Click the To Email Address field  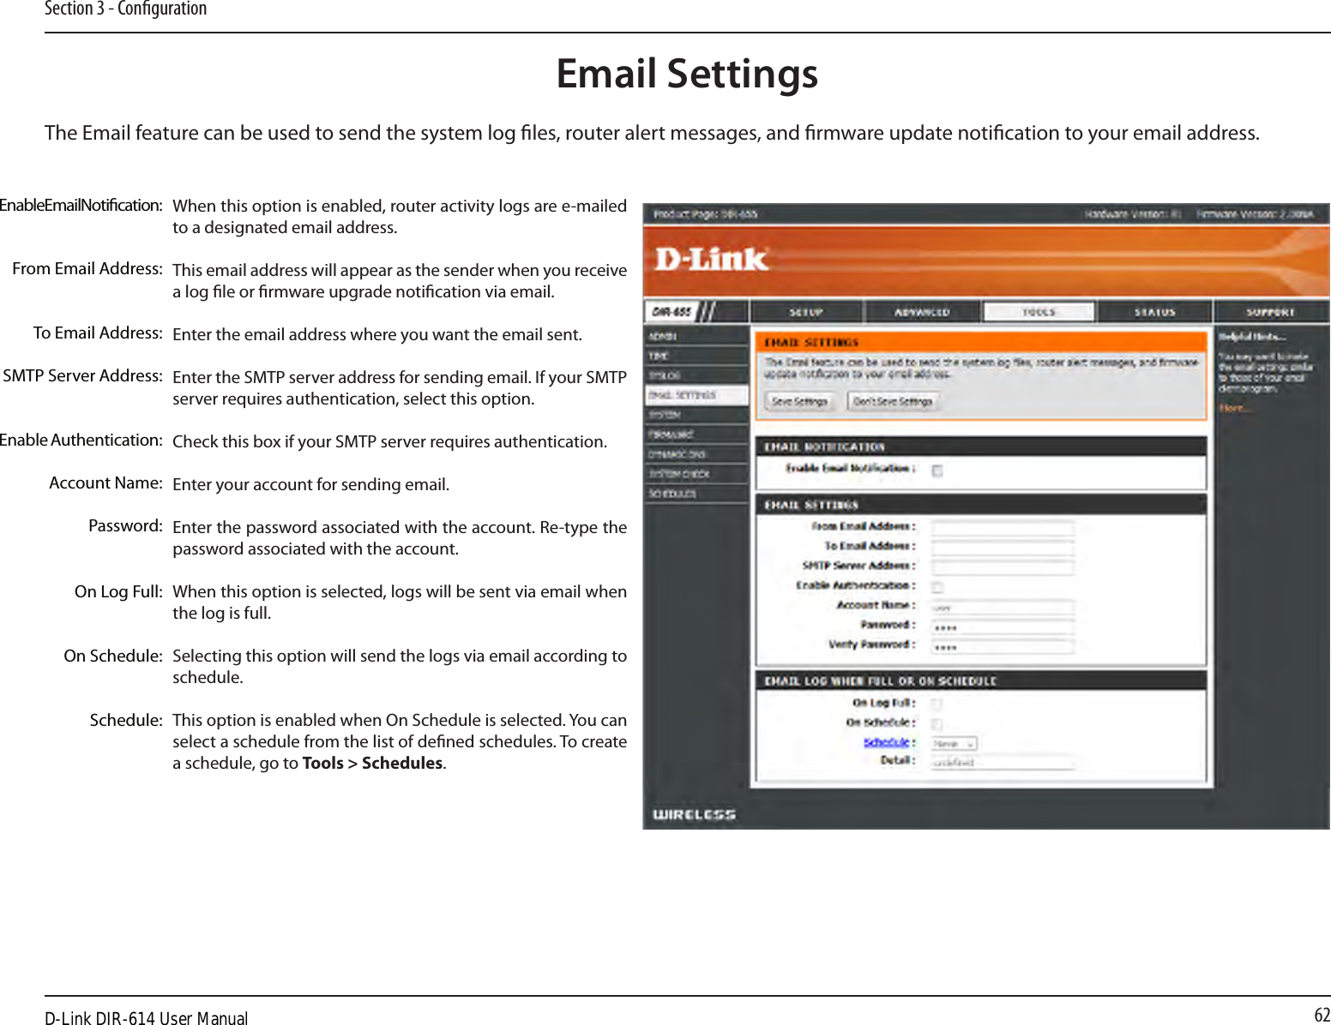(x=1003, y=548)
